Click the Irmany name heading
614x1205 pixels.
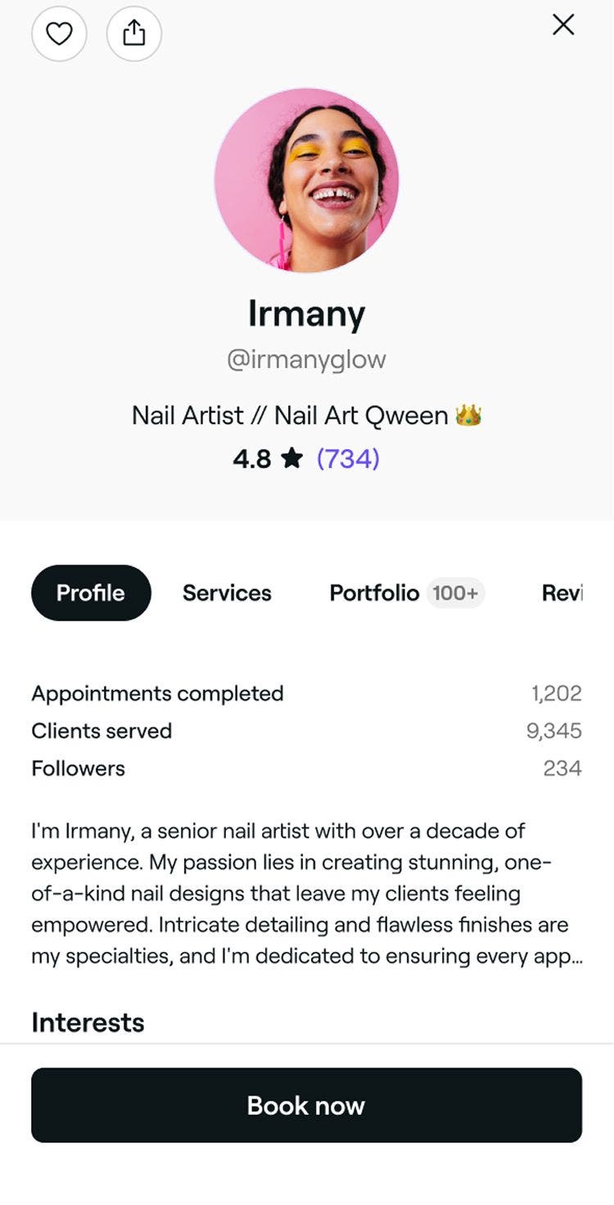(306, 313)
